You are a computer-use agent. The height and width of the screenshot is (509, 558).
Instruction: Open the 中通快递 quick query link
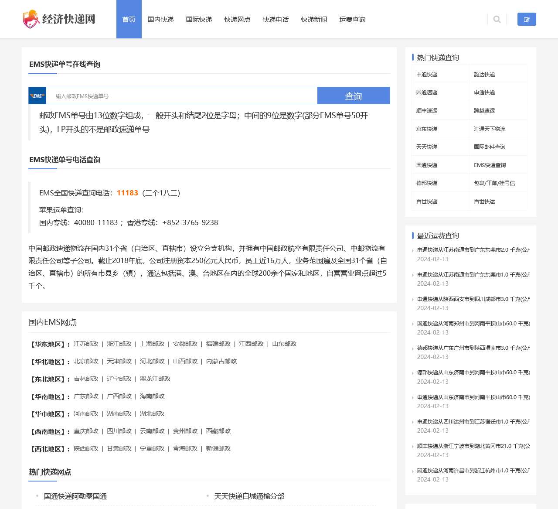click(x=427, y=75)
